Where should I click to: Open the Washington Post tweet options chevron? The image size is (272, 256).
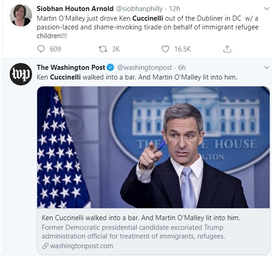(x=266, y=67)
